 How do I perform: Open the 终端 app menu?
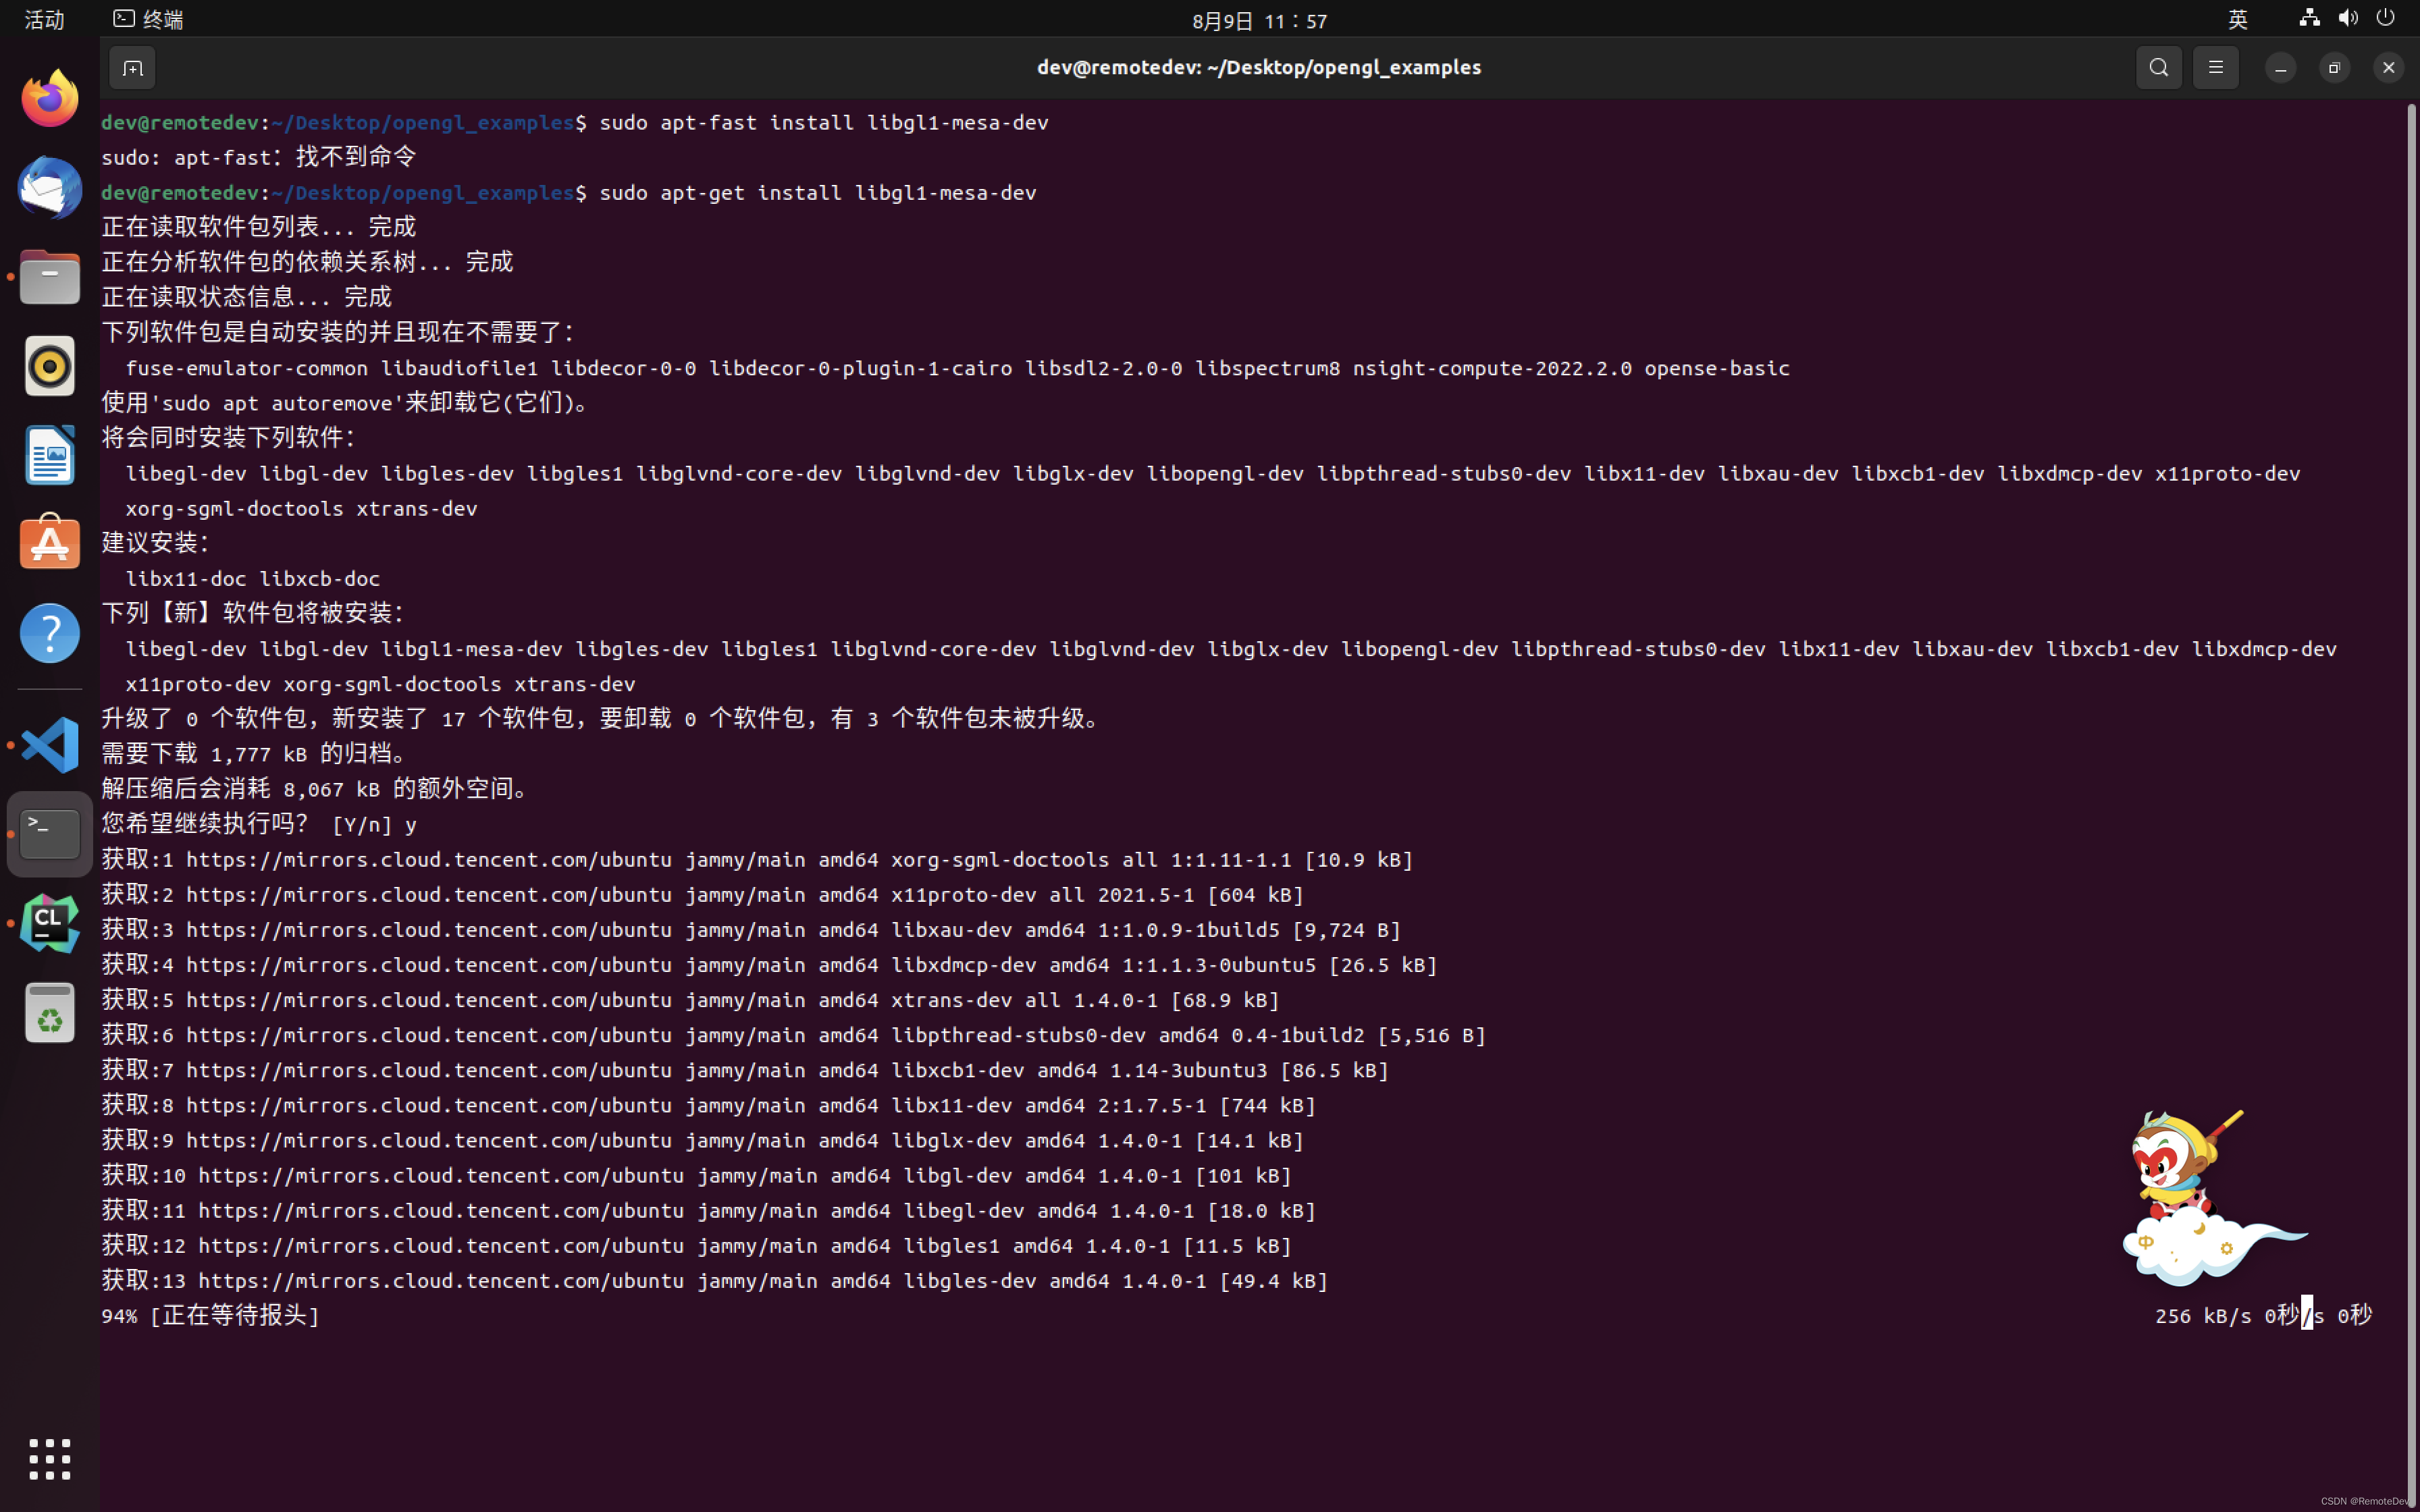pos(148,19)
